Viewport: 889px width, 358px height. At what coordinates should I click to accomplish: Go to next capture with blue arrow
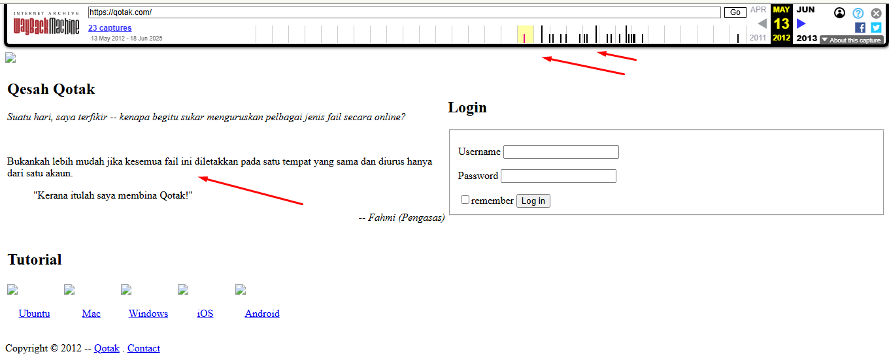pos(801,24)
